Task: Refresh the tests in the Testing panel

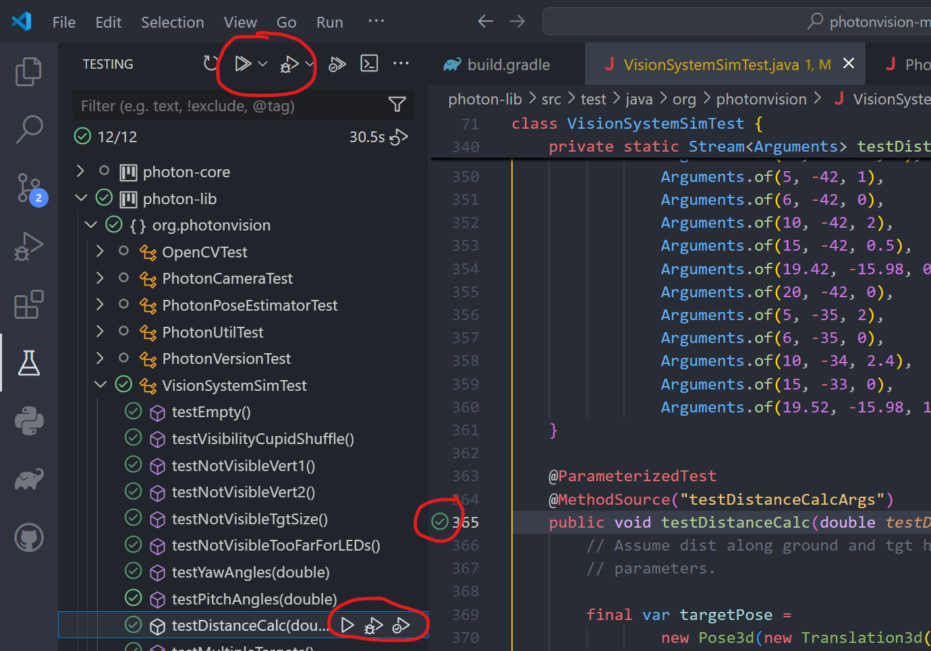Action: click(209, 63)
